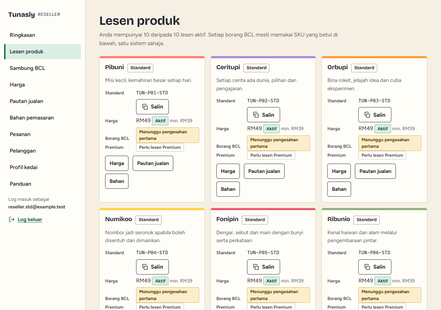
Task: Click Menunggu pengesahan pertama on Ceritupi card
Action: (x=278, y=143)
